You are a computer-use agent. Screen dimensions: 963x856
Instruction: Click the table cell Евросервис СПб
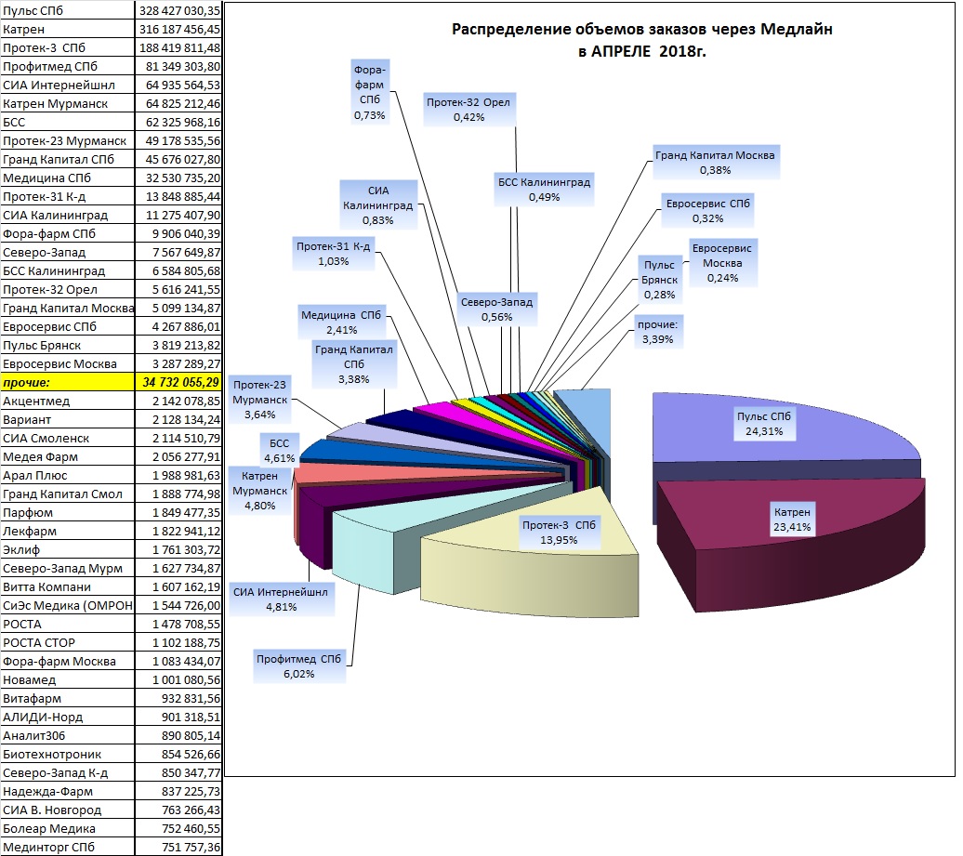click(x=67, y=326)
